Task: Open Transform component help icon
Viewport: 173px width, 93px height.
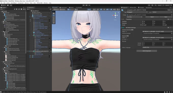Action: [168, 19]
